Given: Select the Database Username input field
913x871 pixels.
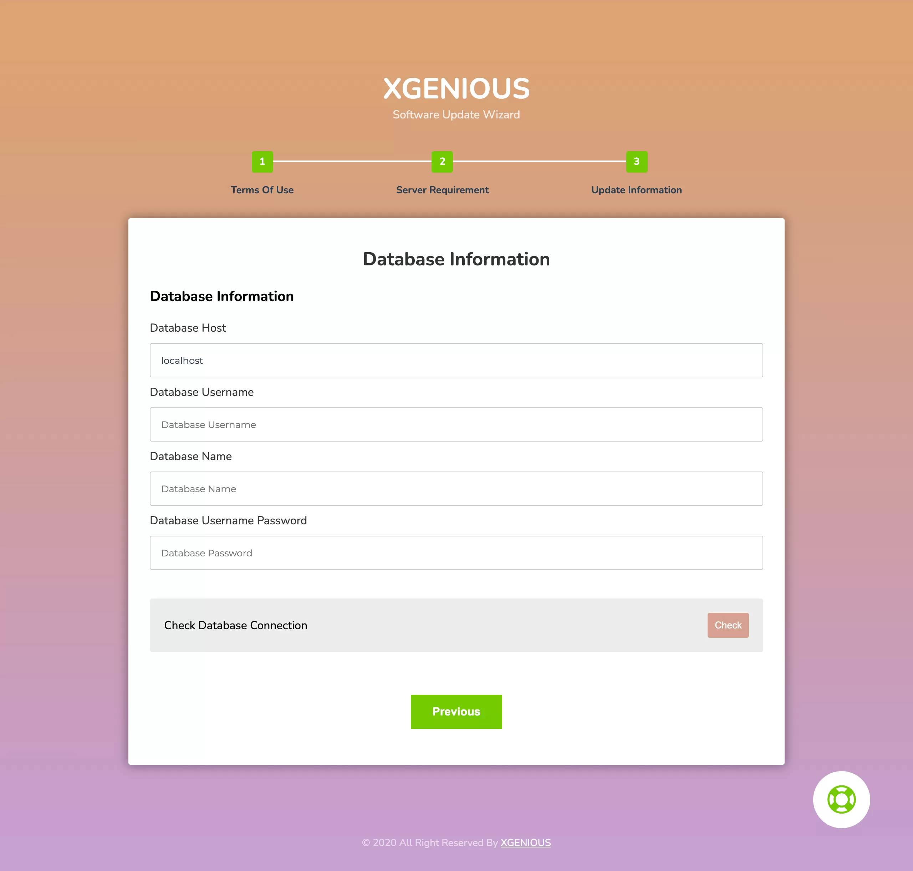Looking at the screenshot, I should click(x=456, y=423).
